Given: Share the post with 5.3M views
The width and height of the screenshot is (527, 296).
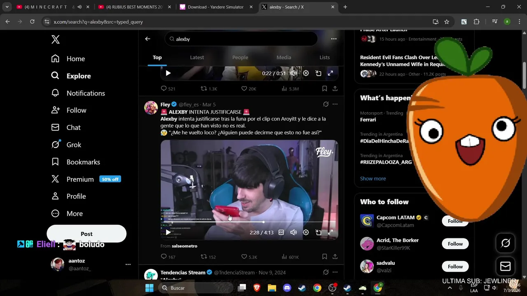Looking at the screenshot, I should pyautogui.click(x=335, y=88).
